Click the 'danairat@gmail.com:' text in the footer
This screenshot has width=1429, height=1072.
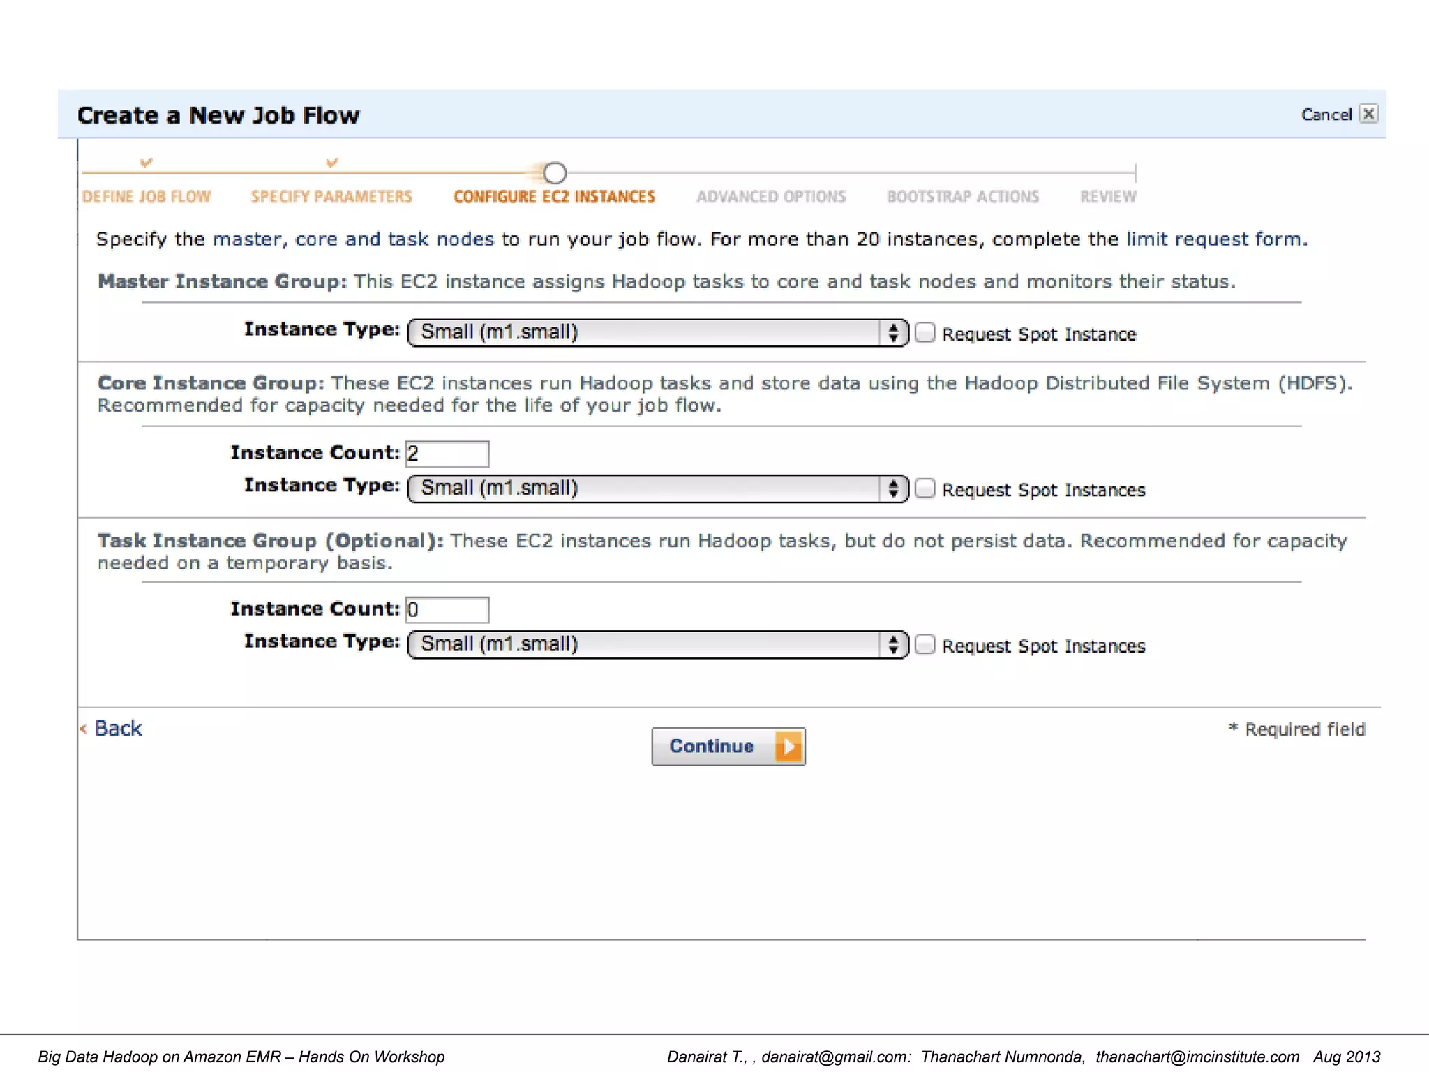836,1057
